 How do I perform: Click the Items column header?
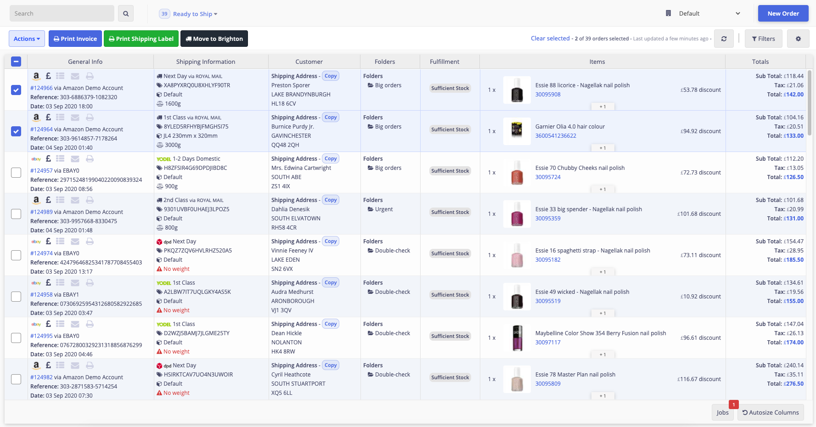click(x=597, y=62)
